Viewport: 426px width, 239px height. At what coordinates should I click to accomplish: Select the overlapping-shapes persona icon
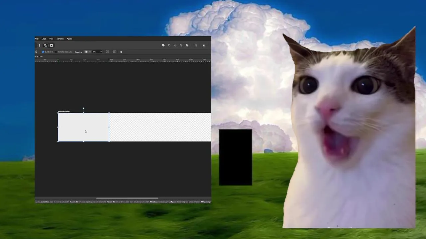pos(46,45)
